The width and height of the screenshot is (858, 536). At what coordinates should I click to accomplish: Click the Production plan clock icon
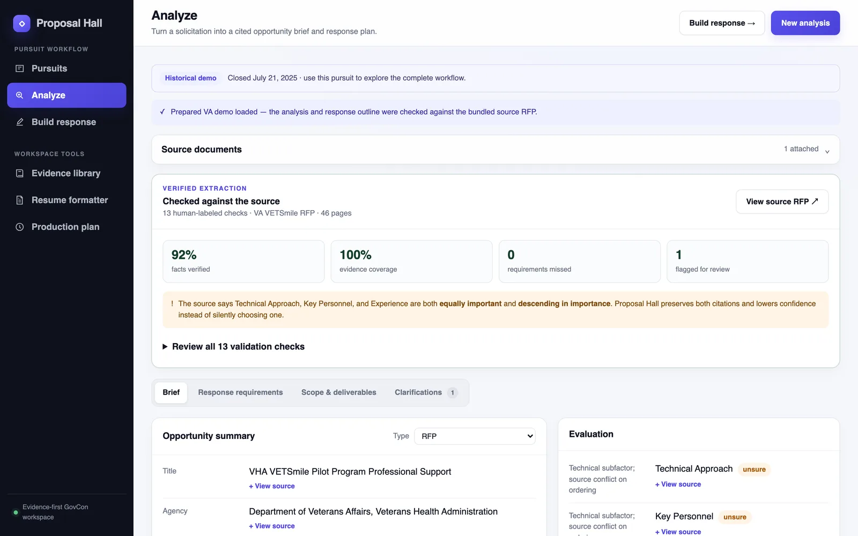(x=20, y=227)
